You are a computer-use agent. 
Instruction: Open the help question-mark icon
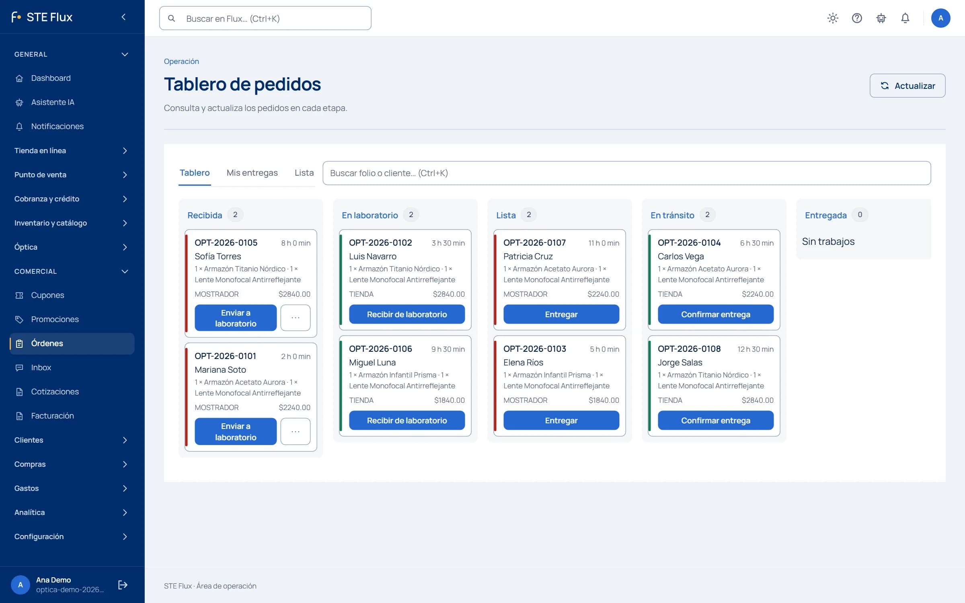point(857,18)
